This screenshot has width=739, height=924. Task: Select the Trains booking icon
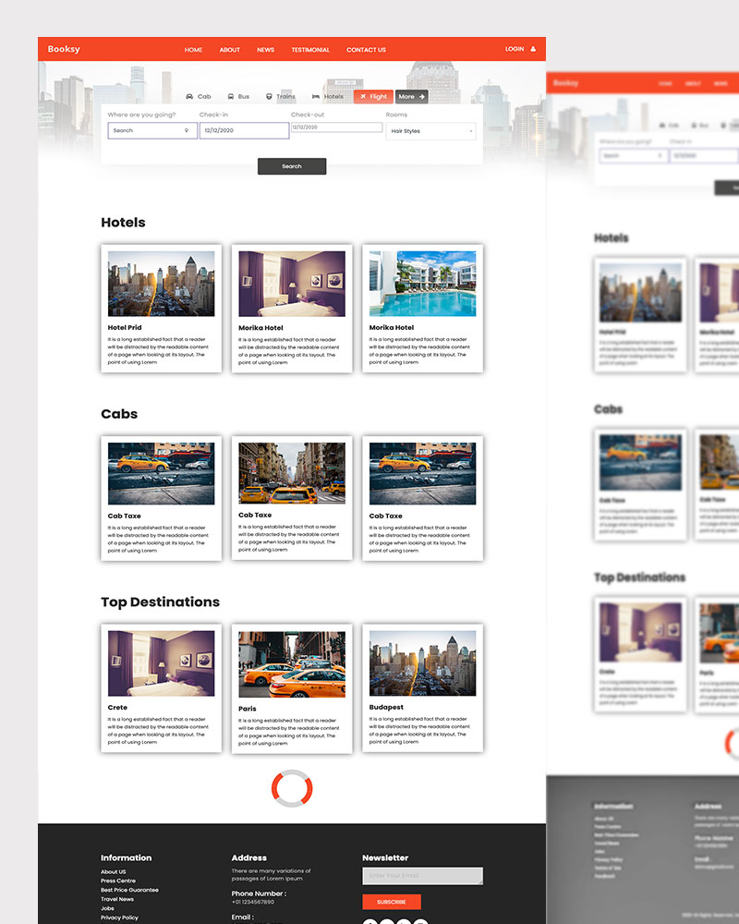(268, 96)
